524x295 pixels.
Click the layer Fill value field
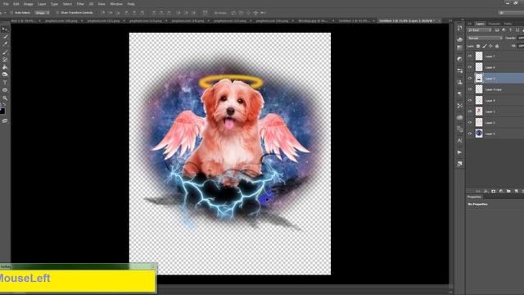click(x=521, y=46)
